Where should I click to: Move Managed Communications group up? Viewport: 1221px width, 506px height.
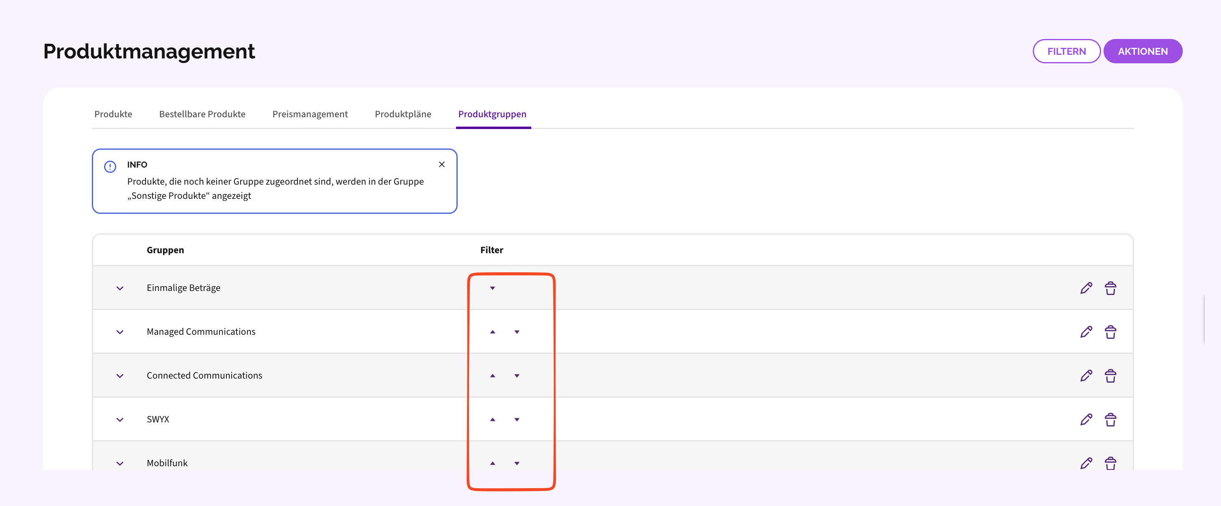point(493,332)
